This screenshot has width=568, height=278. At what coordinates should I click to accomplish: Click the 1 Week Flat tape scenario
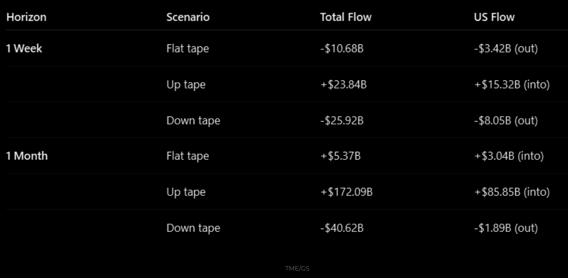(x=188, y=49)
